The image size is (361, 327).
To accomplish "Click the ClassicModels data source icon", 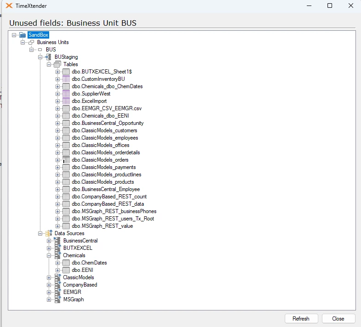I will click(x=57, y=277).
